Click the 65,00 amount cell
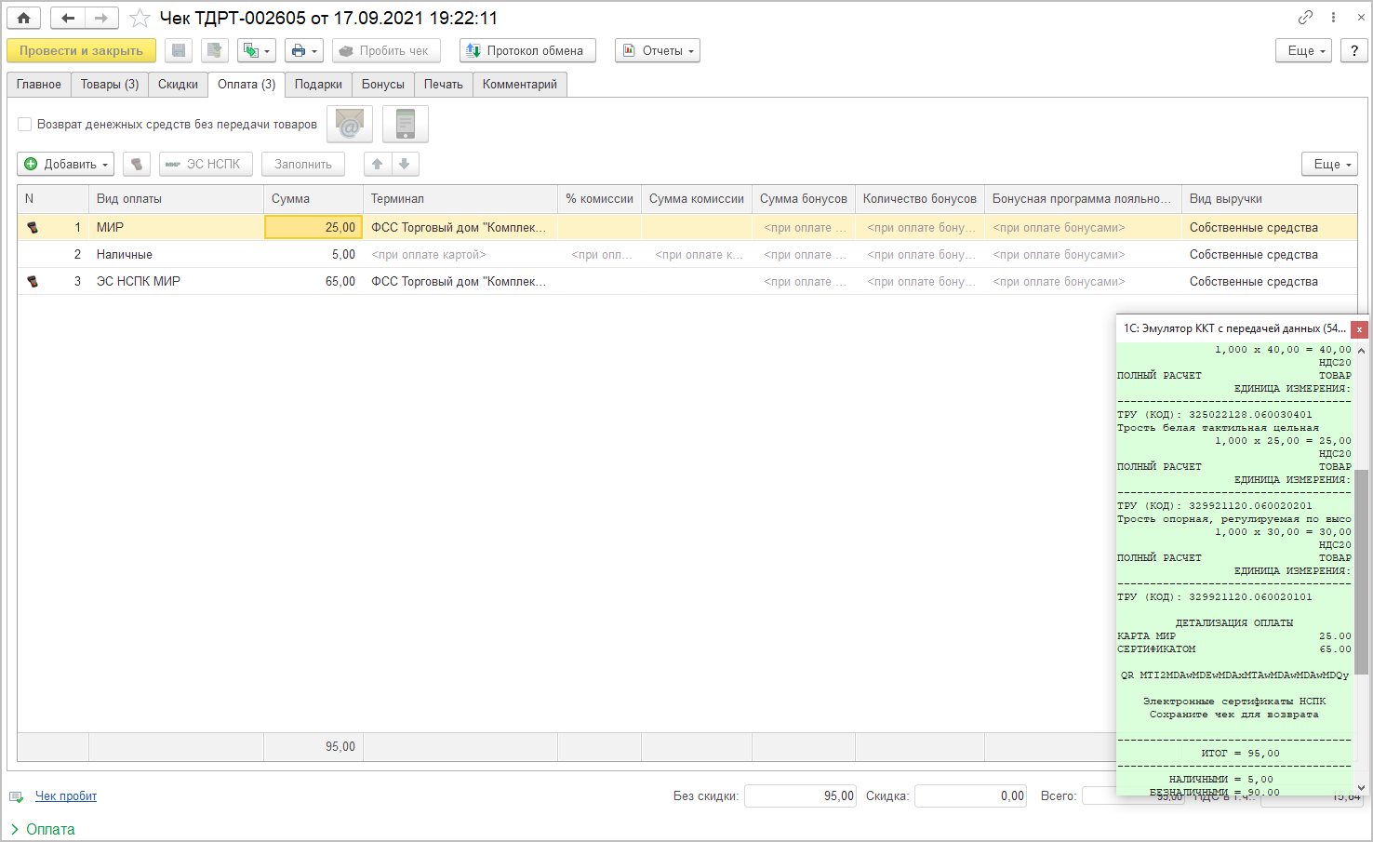Viewport: 1373px width, 842px height. [x=313, y=282]
